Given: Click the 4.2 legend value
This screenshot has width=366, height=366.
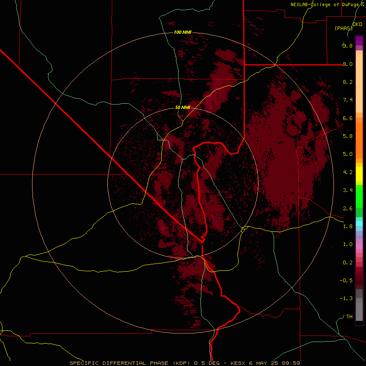Looking at the screenshot, I should [348, 172].
